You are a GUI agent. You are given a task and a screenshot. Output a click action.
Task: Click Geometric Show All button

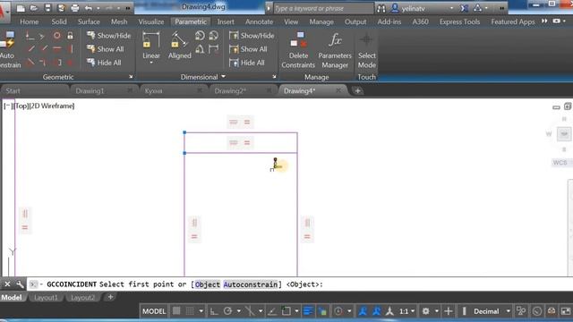(x=106, y=49)
